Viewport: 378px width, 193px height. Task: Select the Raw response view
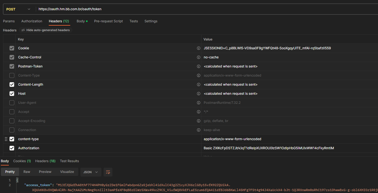pyautogui.click(x=27, y=172)
